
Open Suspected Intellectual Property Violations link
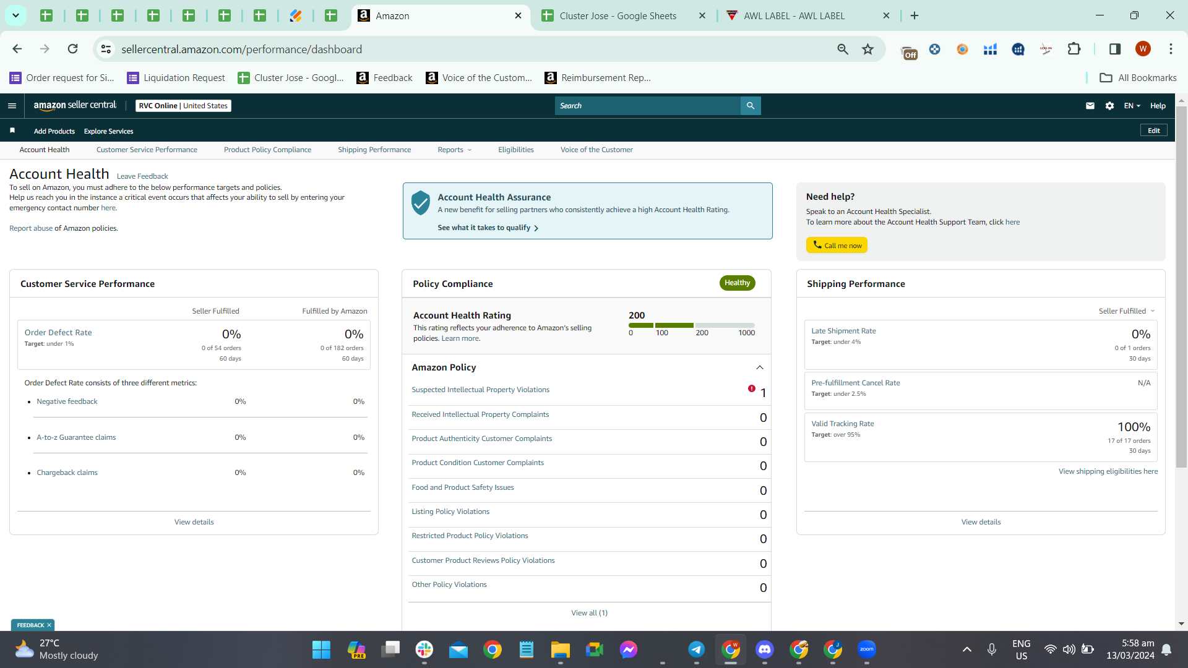481,390
